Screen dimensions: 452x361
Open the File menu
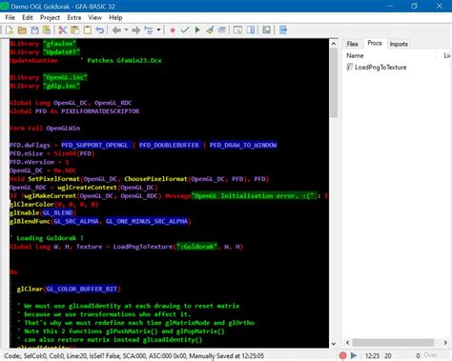10,17
